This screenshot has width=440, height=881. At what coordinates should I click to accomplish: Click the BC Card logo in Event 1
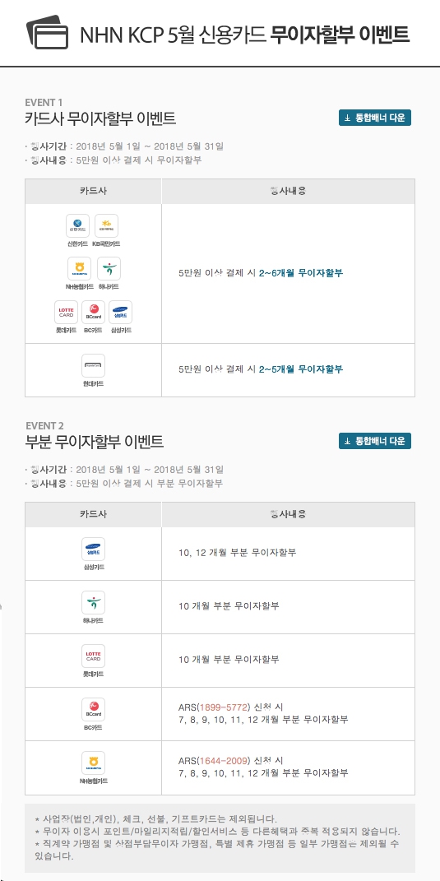[x=93, y=312]
